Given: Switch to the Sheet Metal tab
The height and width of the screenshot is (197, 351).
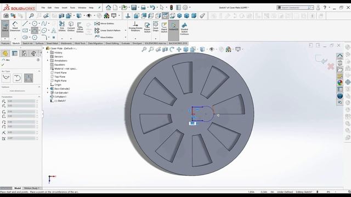Looking at the screenshot, I should (x=52, y=43).
